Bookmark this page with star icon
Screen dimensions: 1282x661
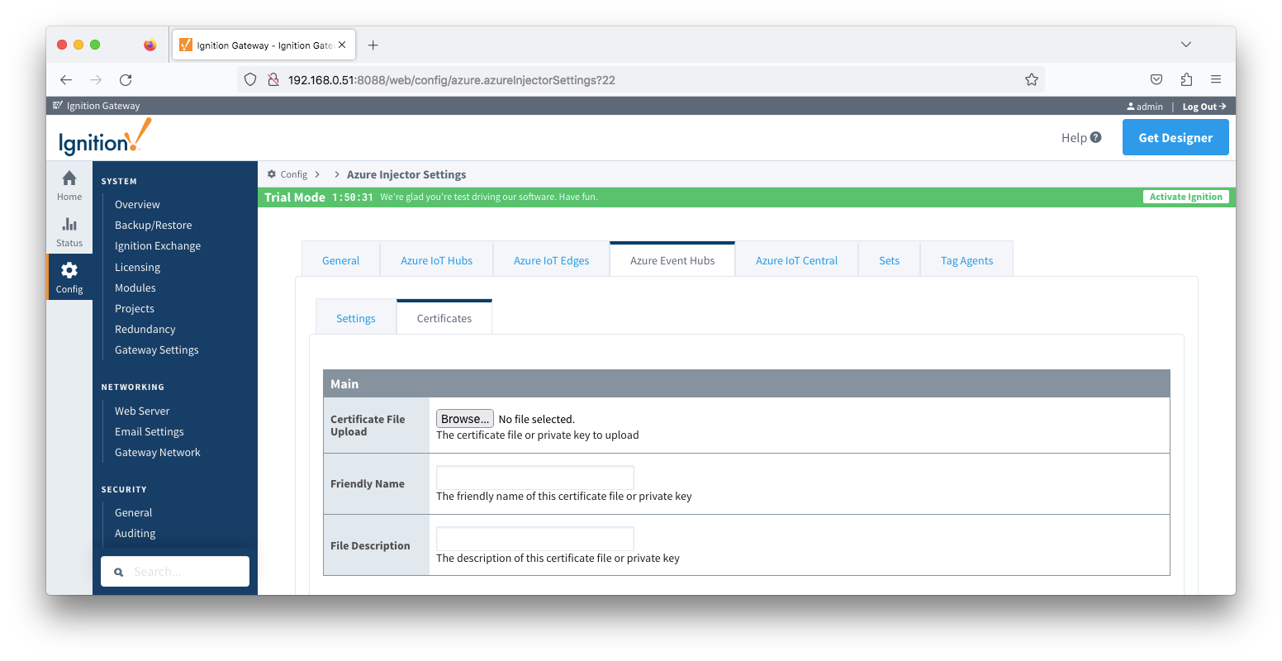[x=1031, y=80]
